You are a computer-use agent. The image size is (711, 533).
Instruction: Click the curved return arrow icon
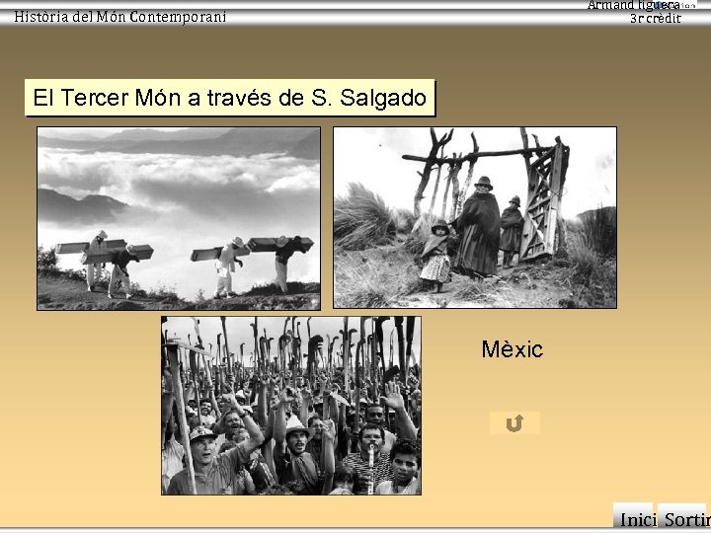coord(514,422)
